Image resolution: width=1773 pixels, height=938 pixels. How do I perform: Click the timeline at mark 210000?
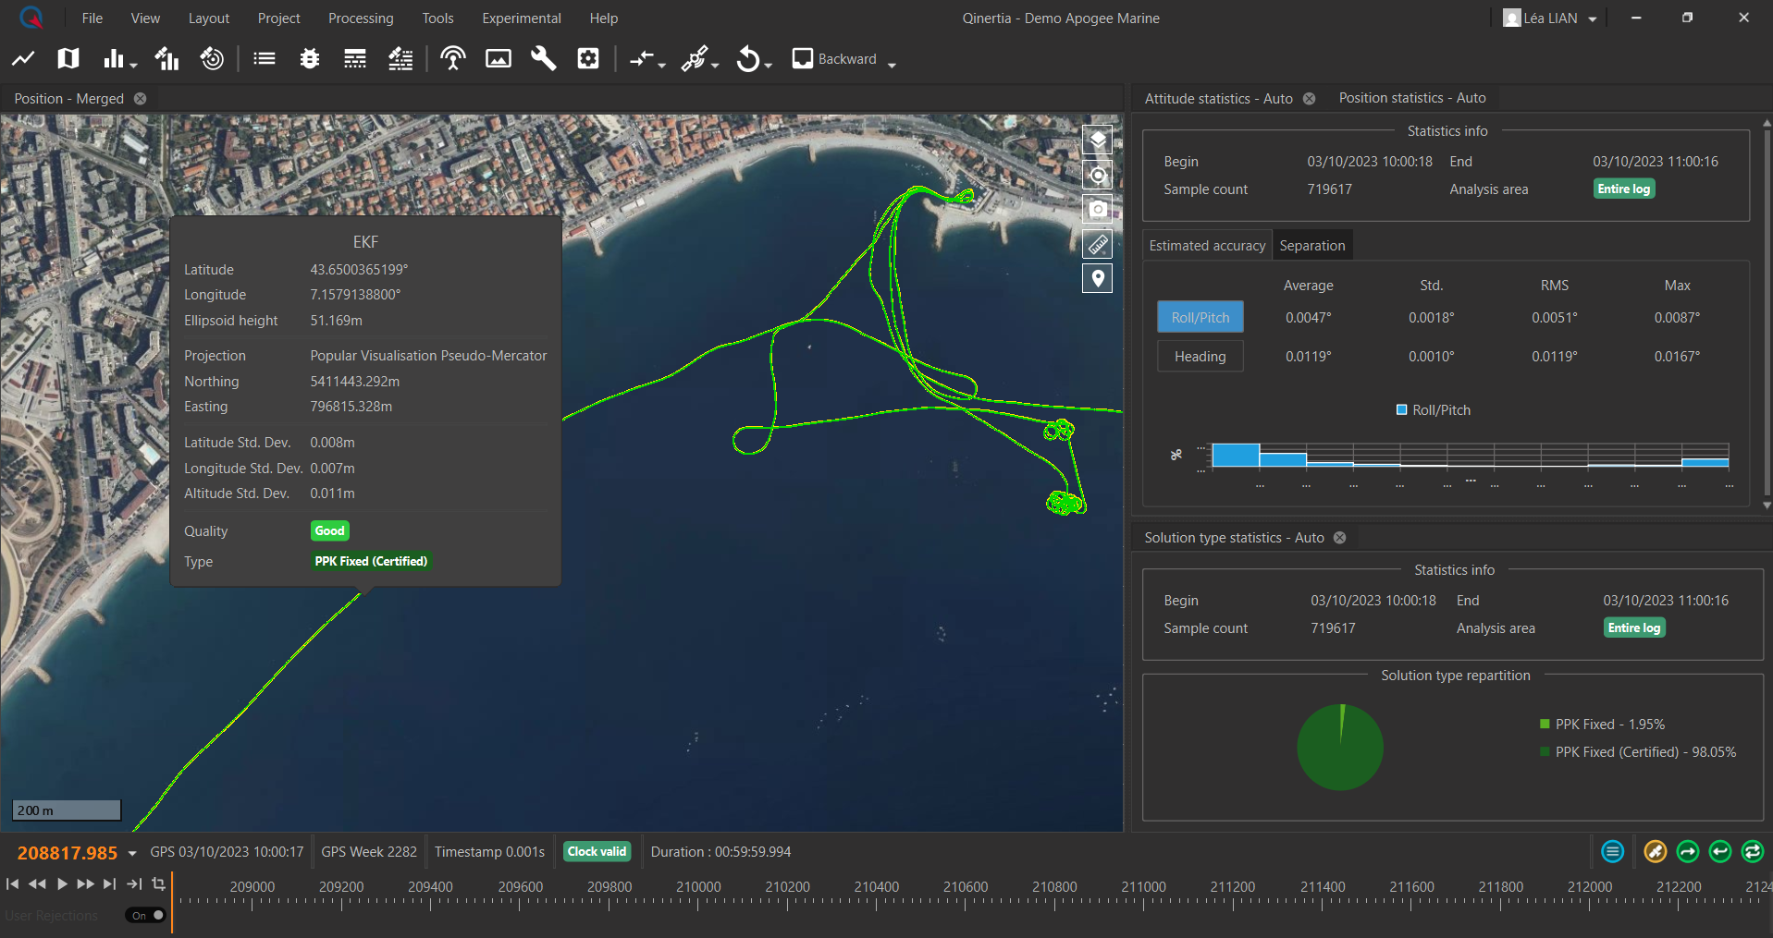point(698,898)
